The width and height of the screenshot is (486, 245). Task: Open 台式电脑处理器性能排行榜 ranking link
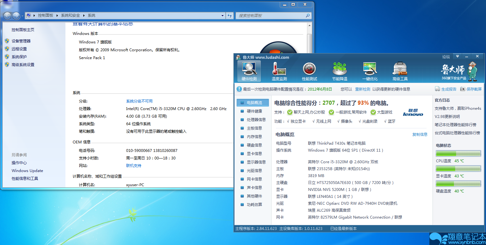coord(457,133)
